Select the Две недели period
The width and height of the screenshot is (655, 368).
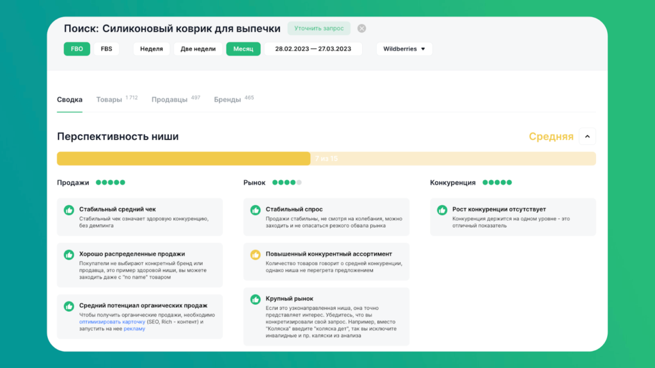tap(198, 49)
